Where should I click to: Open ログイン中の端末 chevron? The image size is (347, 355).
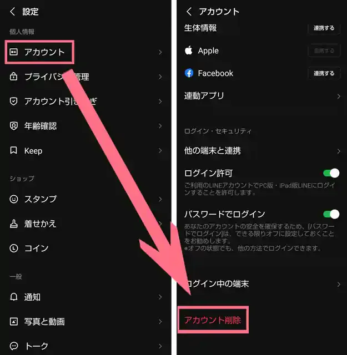[x=339, y=284]
